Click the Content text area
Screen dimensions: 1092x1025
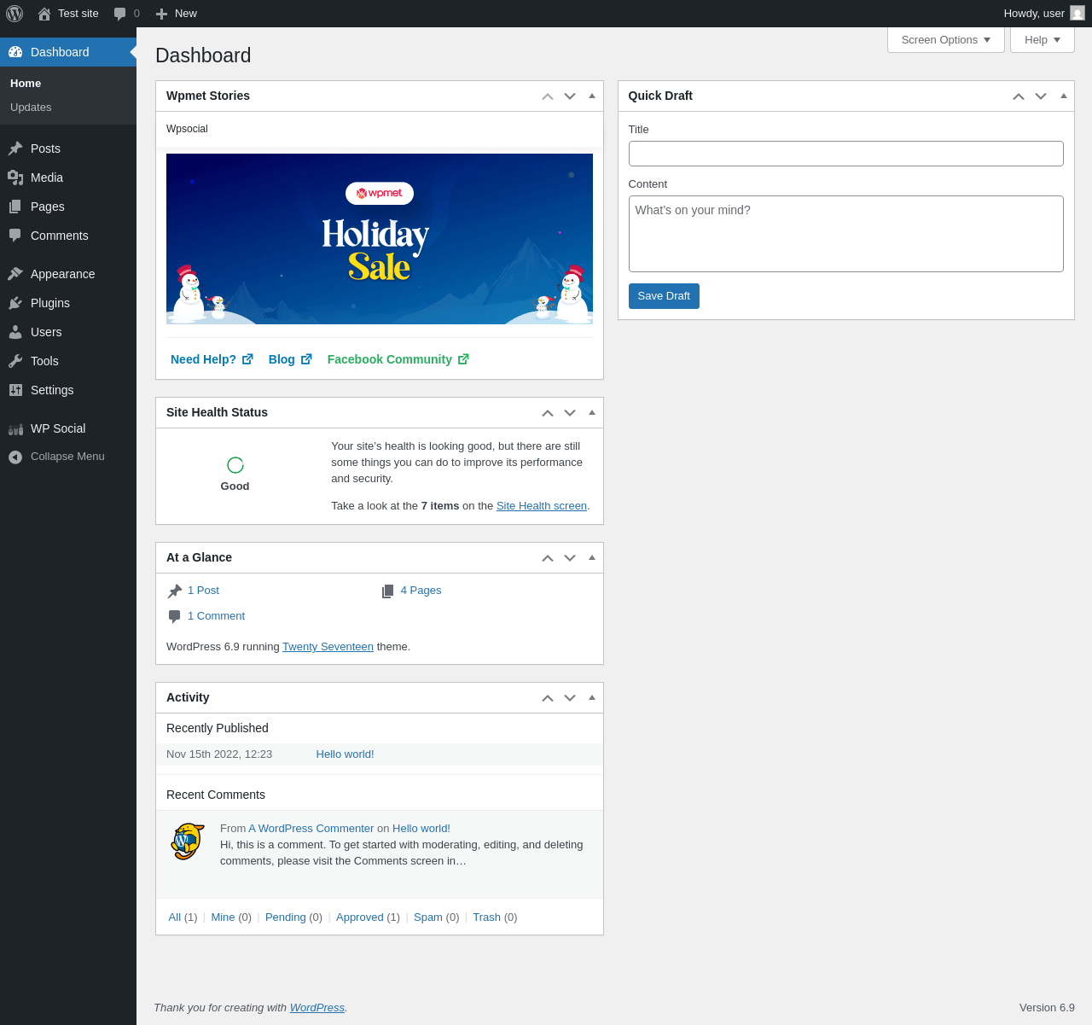846,234
